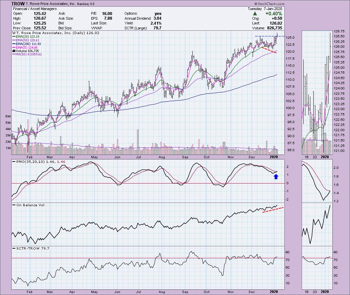Select the Open value 125.42
Image resolution: width=350 pixels, height=295 pixels.
pyautogui.click(x=40, y=14)
